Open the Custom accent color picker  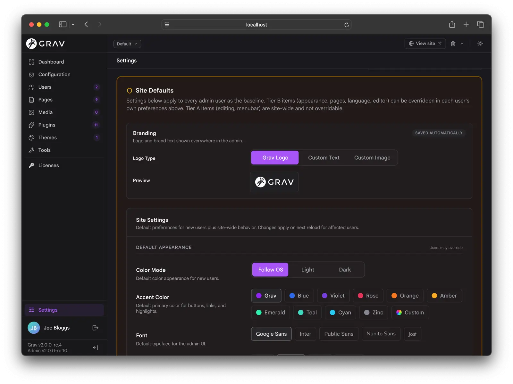click(410, 313)
